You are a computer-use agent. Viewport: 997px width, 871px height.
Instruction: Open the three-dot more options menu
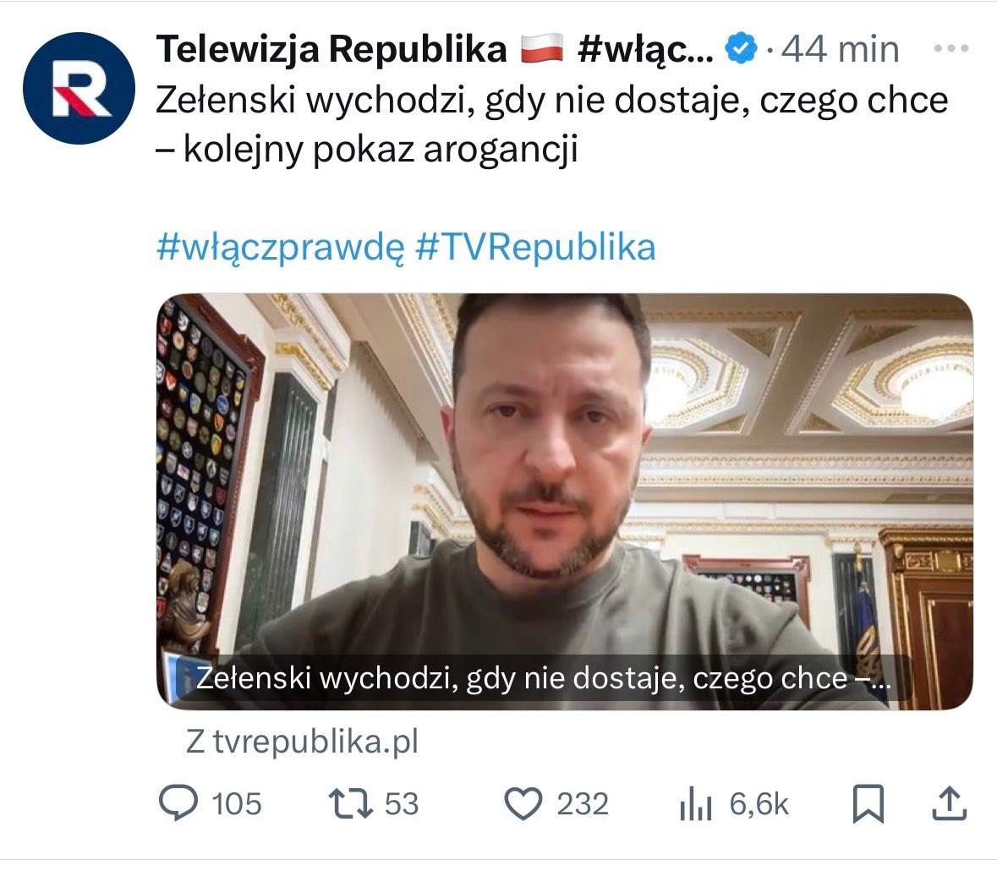pos(950,48)
